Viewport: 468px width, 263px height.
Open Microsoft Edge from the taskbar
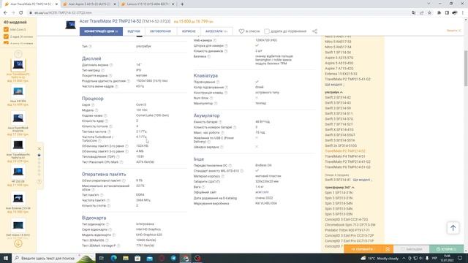coord(114,258)
